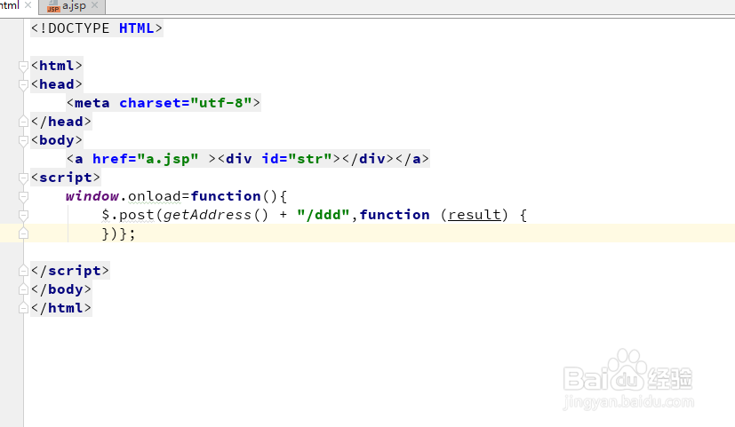Viewport: 735px width, 427px height.
Task: Click the "/ddd" string literal
Action: pyautogui.click(x=324, y=215)
